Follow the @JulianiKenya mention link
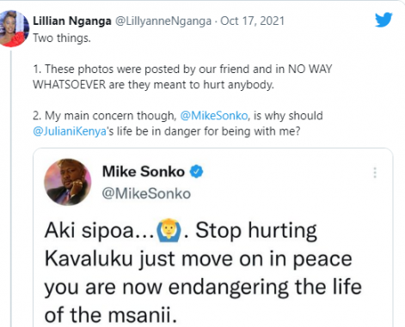 coord(70,131)
